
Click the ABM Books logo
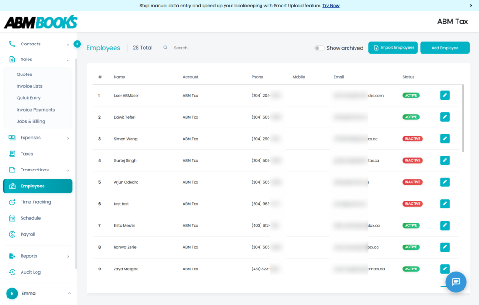pyautogui.click(x=41, y=22)
